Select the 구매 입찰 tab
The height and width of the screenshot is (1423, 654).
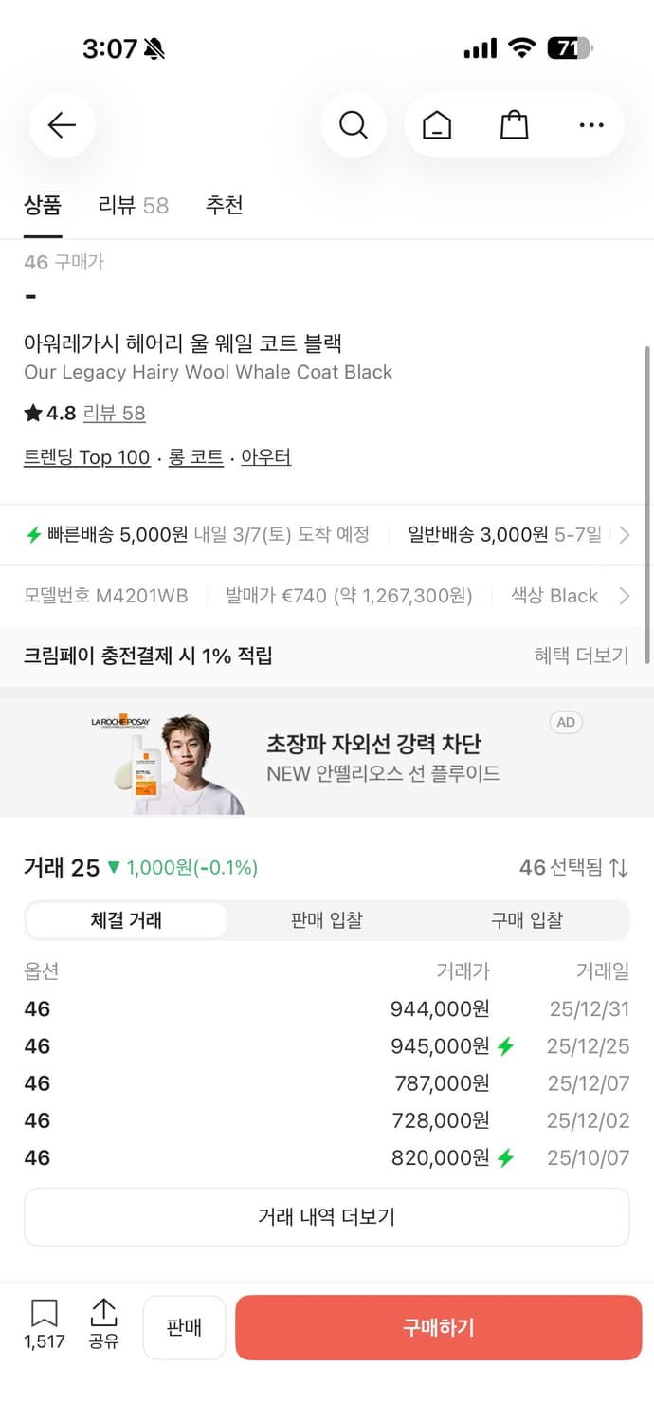pos(527,919)
